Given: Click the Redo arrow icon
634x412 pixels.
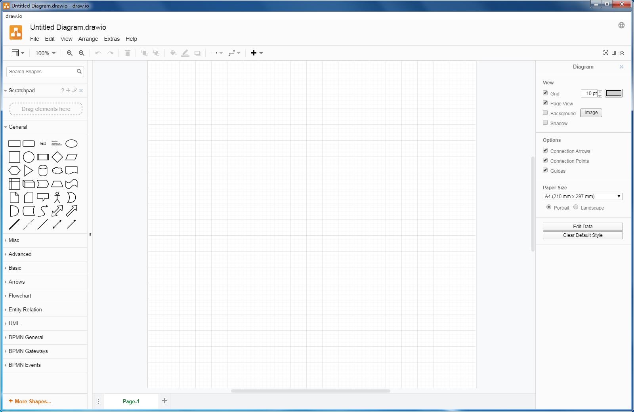Looking at the screenshot, I should (x=111, y=53).
